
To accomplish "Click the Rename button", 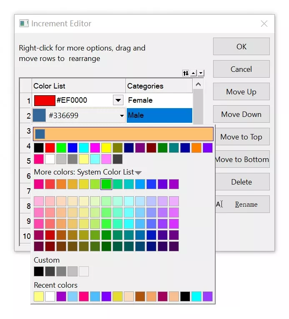I will 242,204.
